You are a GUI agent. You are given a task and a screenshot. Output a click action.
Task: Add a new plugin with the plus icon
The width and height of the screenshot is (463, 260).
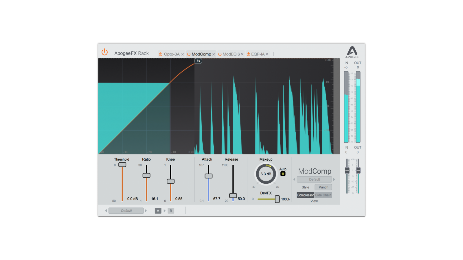[273, 54]
